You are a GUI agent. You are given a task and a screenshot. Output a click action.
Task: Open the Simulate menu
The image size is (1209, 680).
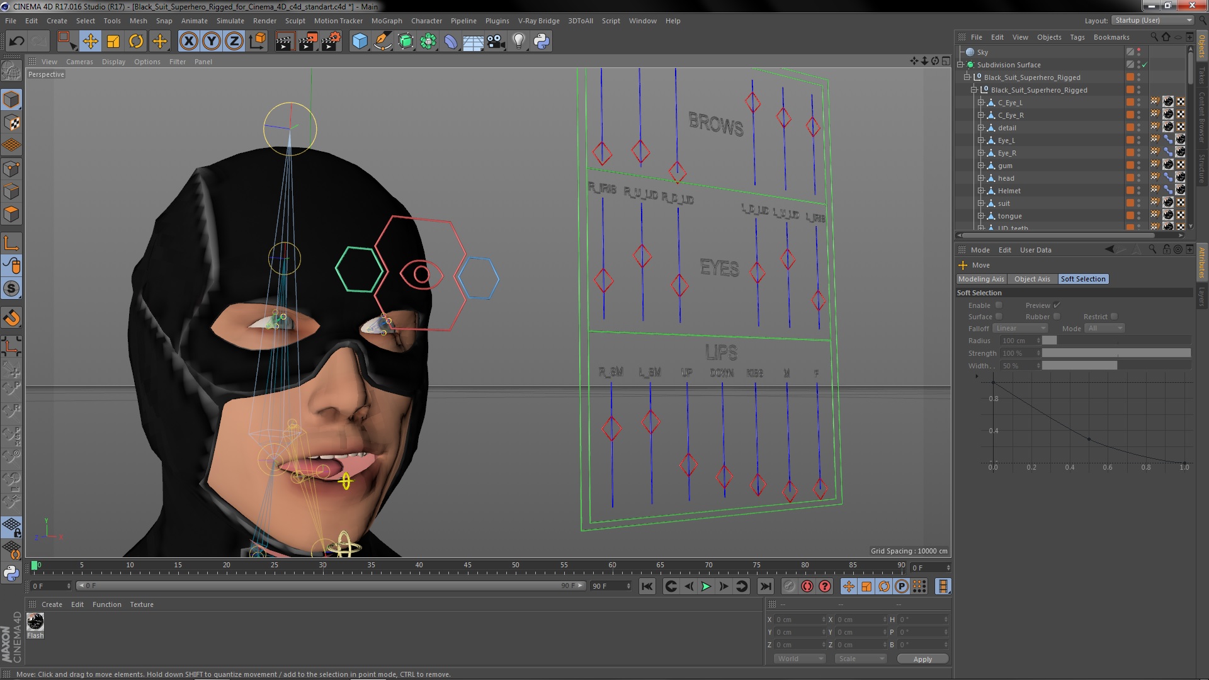pyautogui.click(x=230, y=21)
